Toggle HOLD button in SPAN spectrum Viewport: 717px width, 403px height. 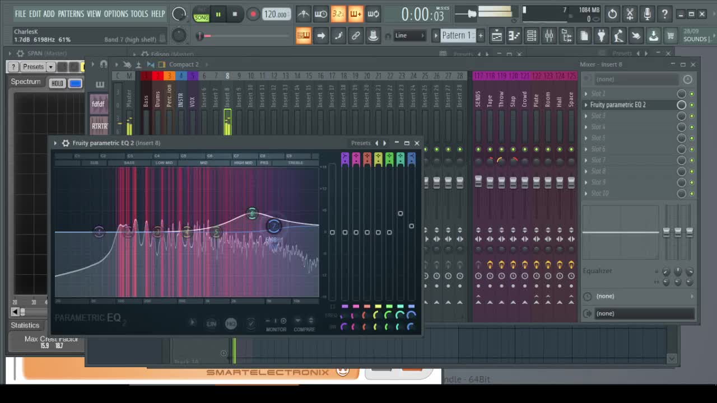point(57,83)
